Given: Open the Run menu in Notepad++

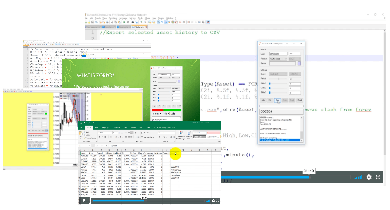Looking at the screenshot, I should [x=154, y=18].
